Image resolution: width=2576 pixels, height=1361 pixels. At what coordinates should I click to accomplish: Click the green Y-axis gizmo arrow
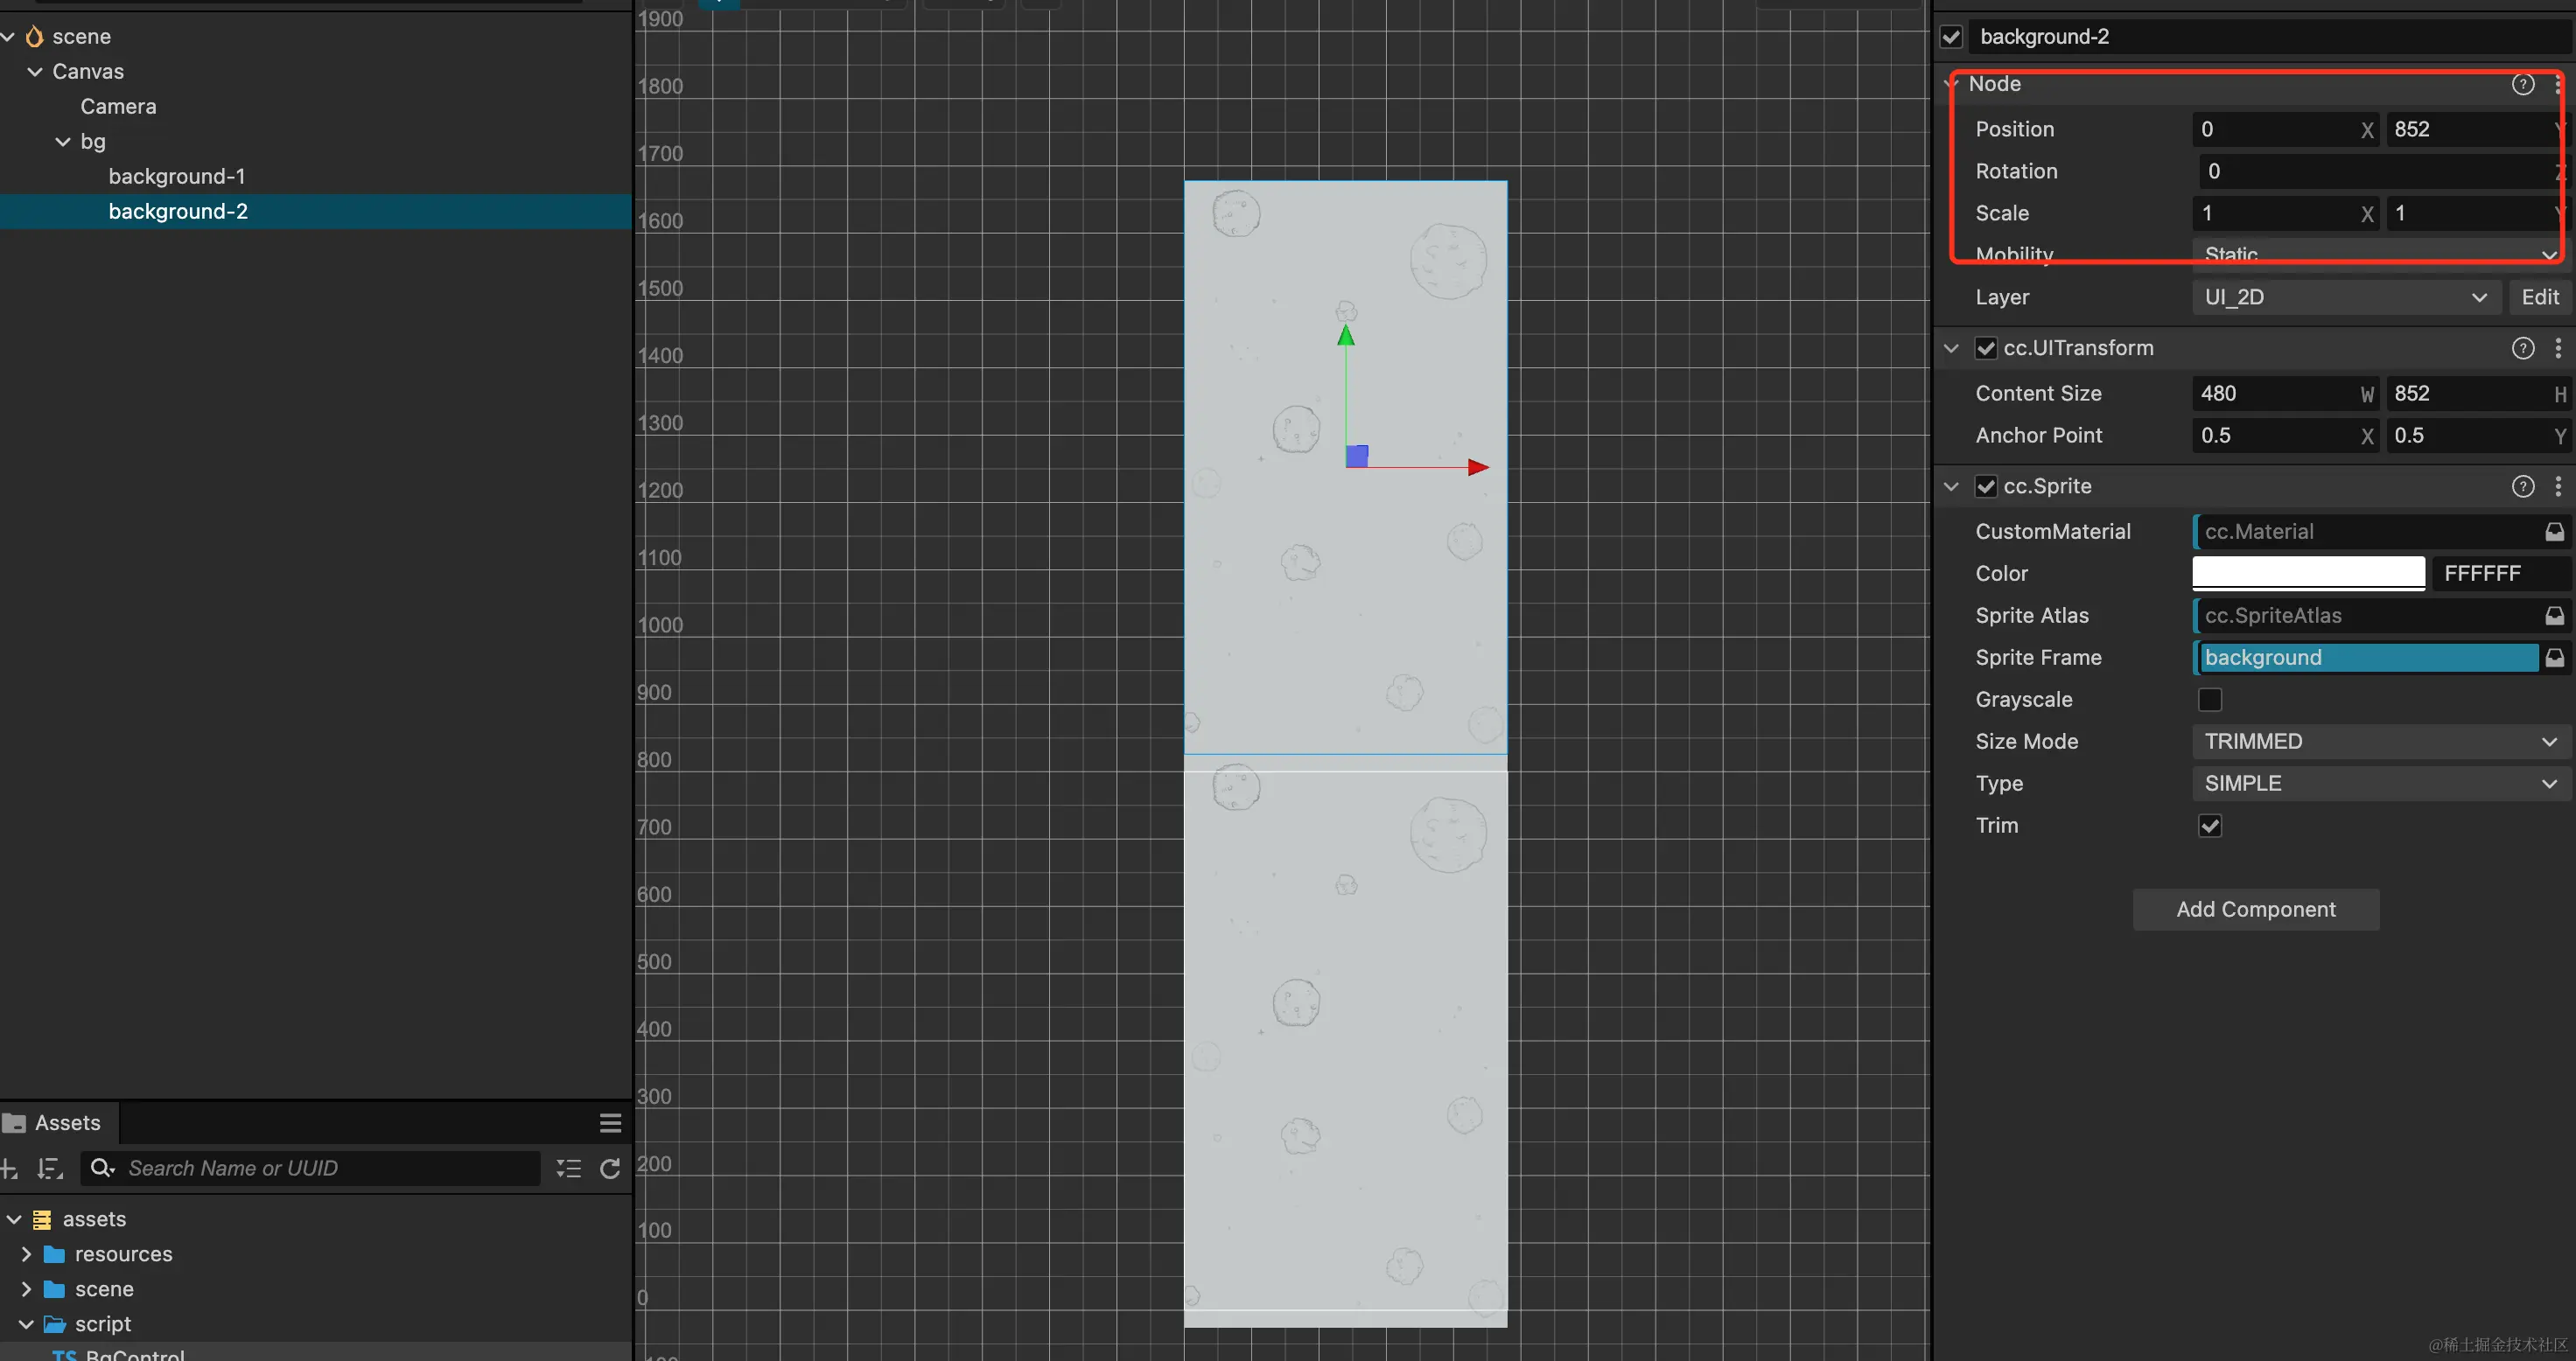click(1346, 336)
